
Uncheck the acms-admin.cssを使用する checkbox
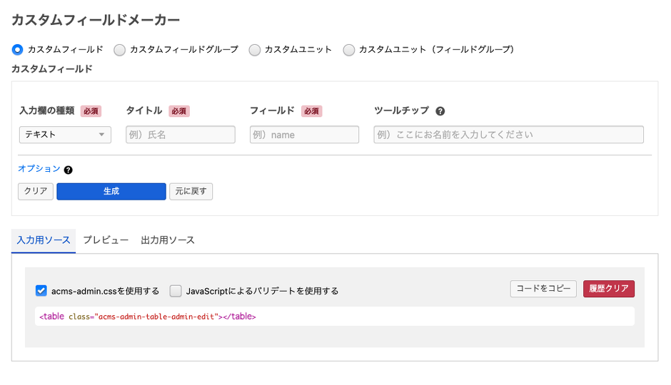click(x=41, y=291)
